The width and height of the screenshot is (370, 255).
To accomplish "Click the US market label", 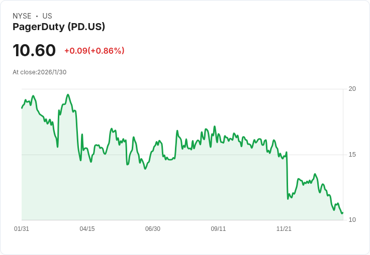I will [x=47, y=16].
